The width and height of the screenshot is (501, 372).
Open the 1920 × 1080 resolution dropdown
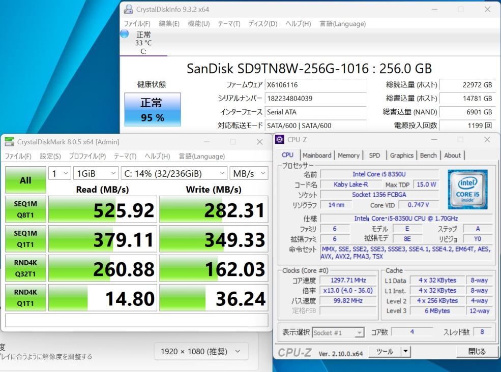pos(201,352)
